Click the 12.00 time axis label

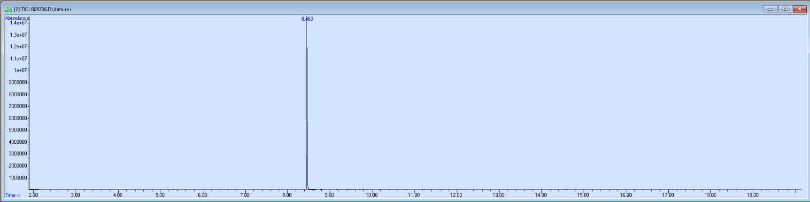click(x=456, y=195)
